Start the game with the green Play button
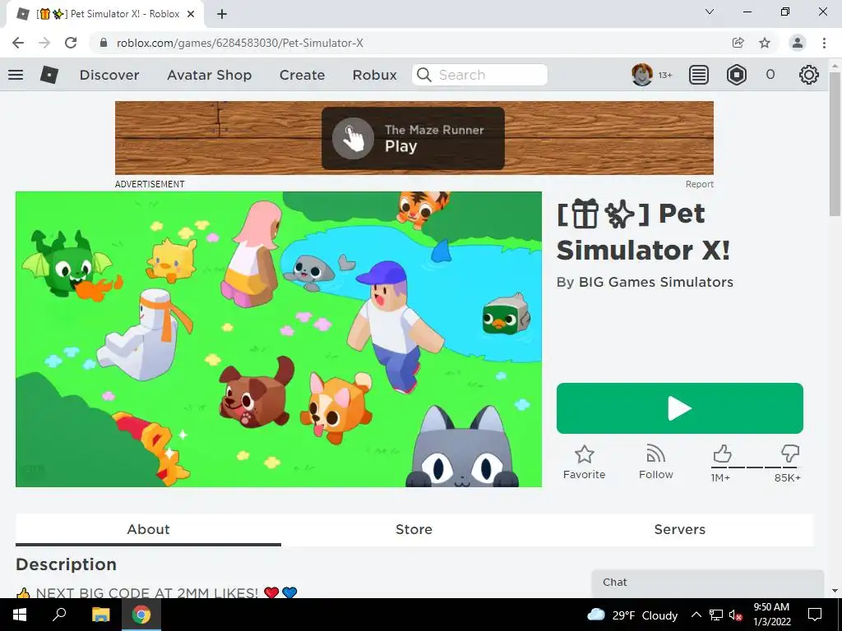Image resolution: width=842 pixels, height=631 pixels. 680,408
